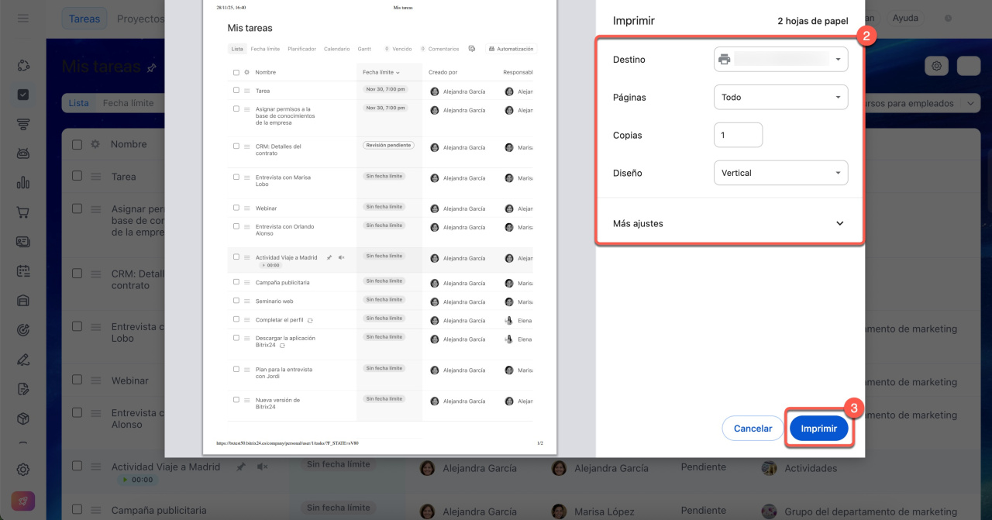Check the box for the Tarea row
The width and height of the screenshot is (992, 520).
77,176
